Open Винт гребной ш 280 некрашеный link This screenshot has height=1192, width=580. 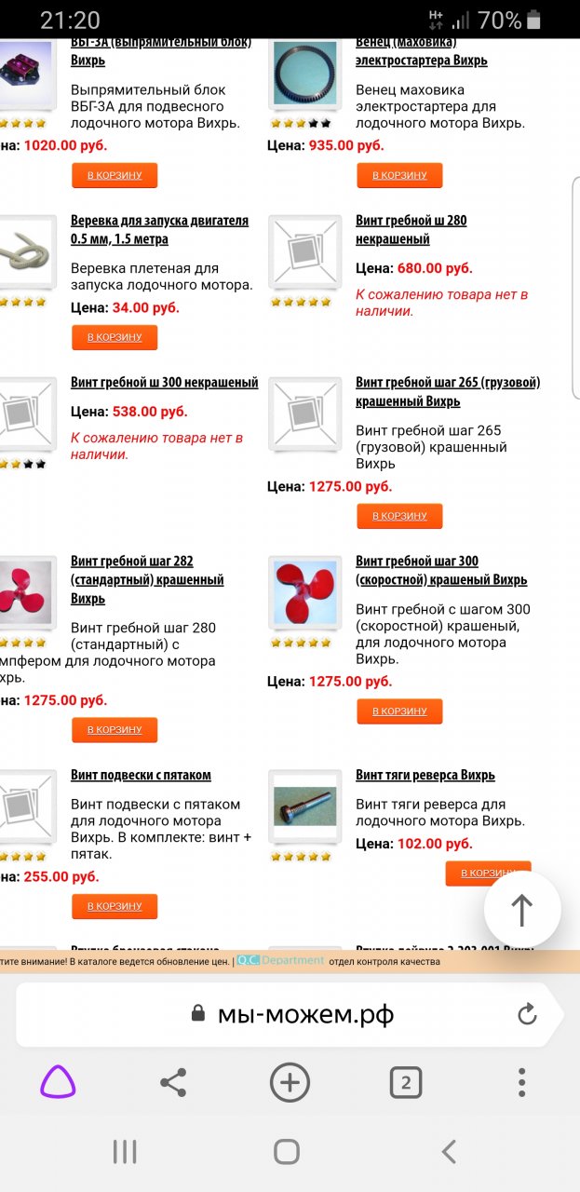(411, 229)
